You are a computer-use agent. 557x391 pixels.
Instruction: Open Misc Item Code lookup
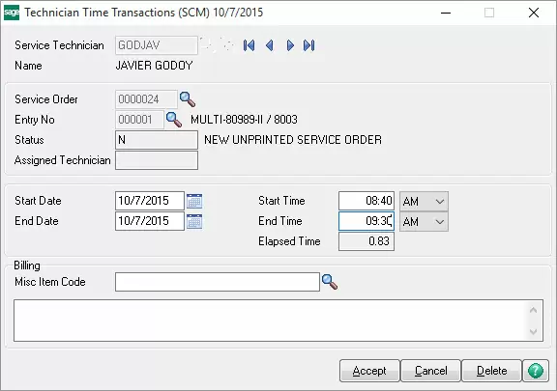pyautogui.click(x=330, y=282)
